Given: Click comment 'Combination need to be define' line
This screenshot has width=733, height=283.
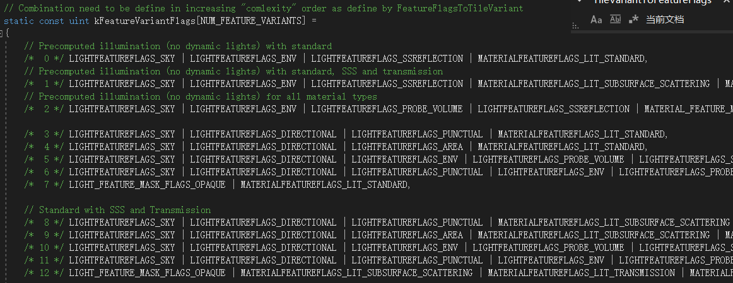Looking at the screenshot, I should (x=264, y=8).
